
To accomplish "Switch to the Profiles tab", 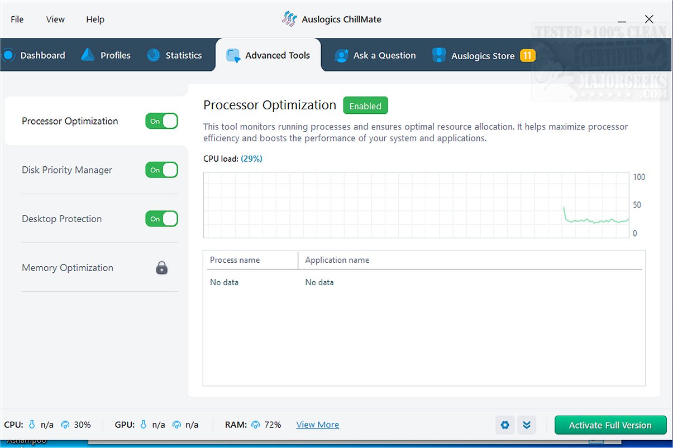I will pyautogui.click(x=106, y=55).
